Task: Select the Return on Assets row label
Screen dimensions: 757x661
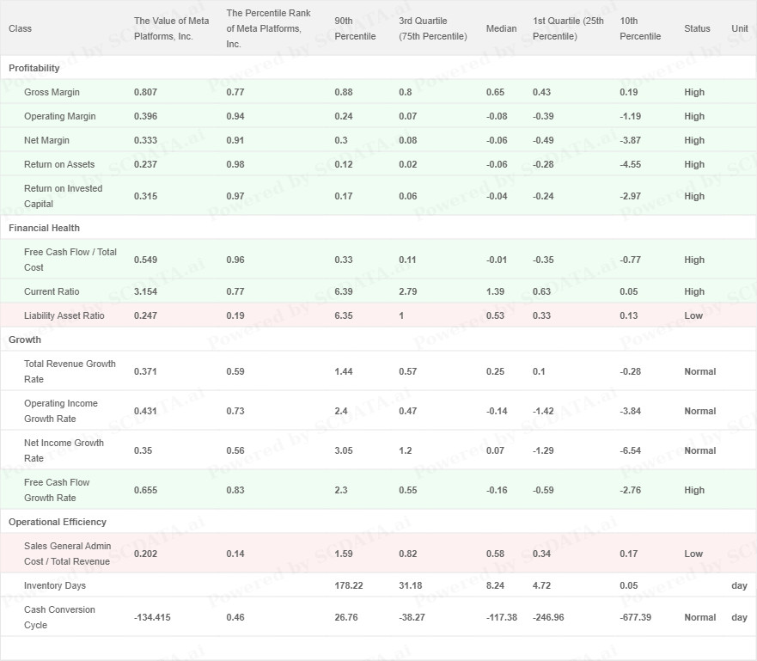Action: tap(59, 165)
